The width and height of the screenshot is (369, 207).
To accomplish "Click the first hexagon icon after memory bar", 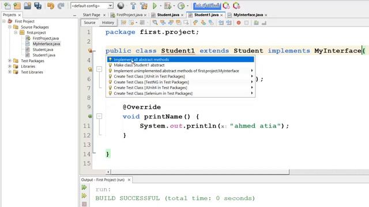I will (x=226, y=6).
